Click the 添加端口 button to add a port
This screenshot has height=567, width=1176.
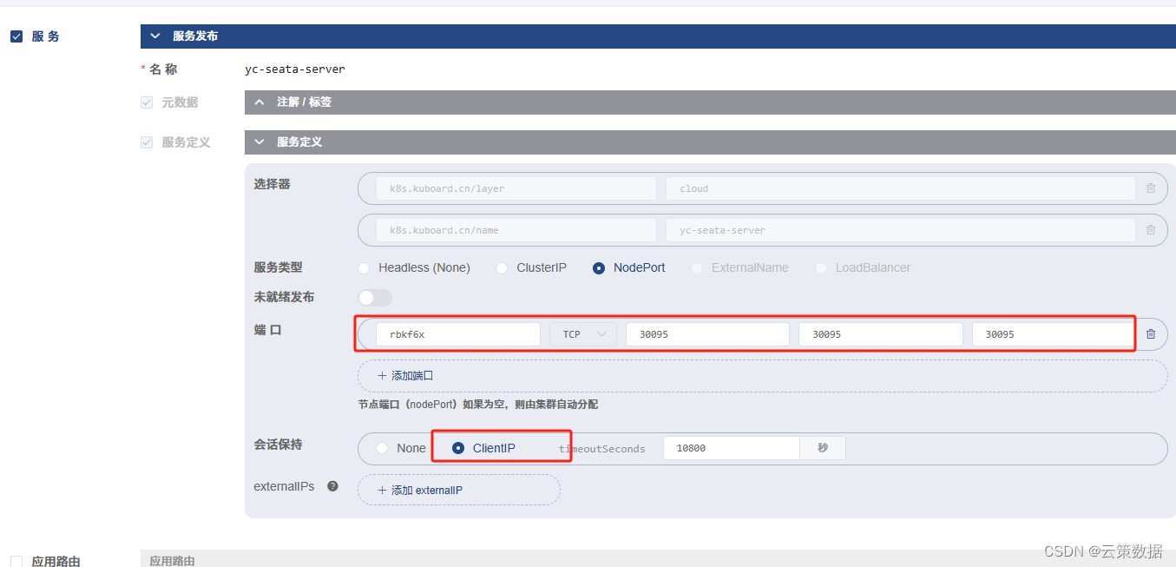[404, 375]
